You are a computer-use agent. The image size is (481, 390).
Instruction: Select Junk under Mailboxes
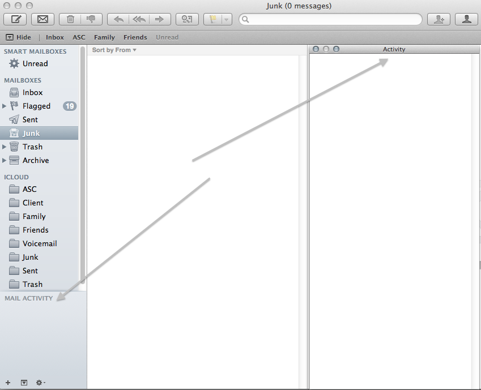39,133
